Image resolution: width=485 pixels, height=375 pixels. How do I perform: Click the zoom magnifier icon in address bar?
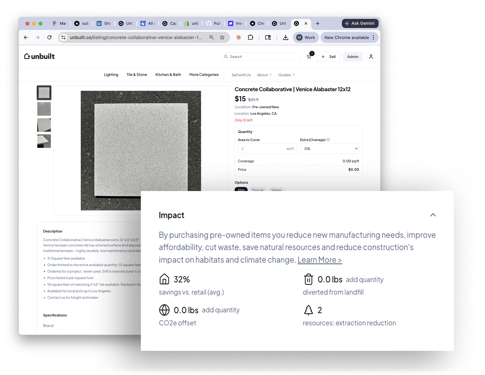212,38
